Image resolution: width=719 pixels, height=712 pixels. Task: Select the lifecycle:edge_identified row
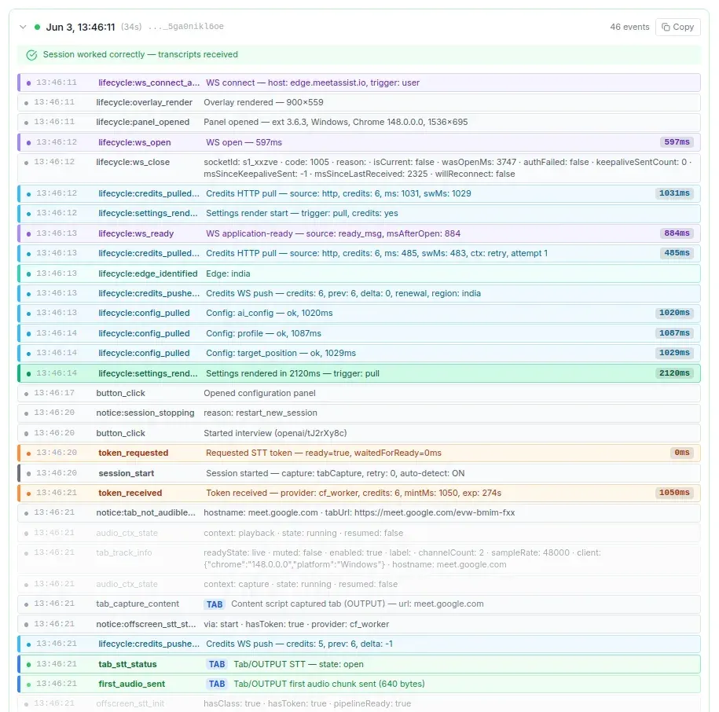coord(359,273)
